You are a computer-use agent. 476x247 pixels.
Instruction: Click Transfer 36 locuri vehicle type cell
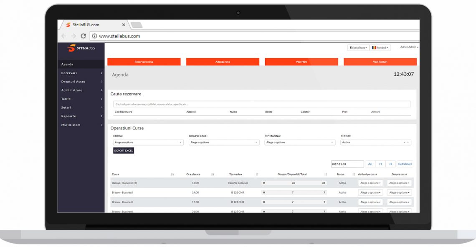(x=238, y=183)
